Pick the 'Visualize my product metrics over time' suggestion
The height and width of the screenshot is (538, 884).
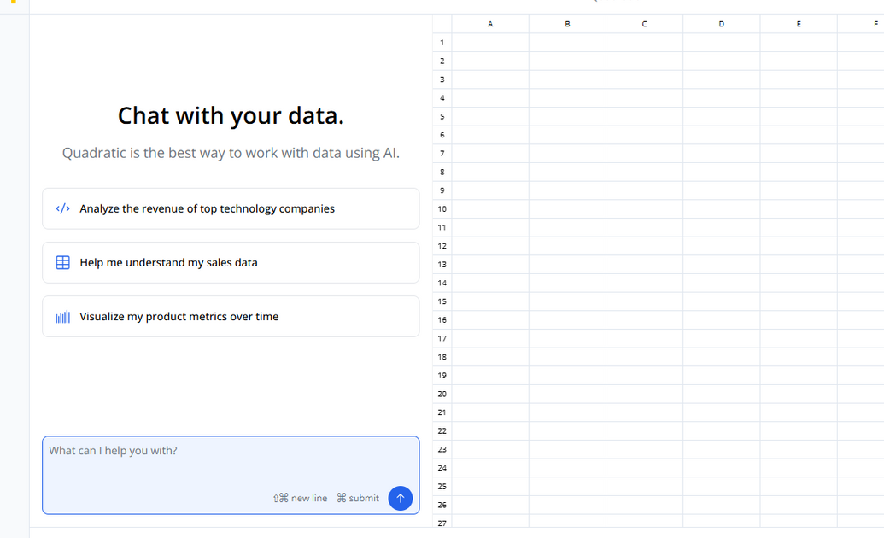tap(231, 316)
